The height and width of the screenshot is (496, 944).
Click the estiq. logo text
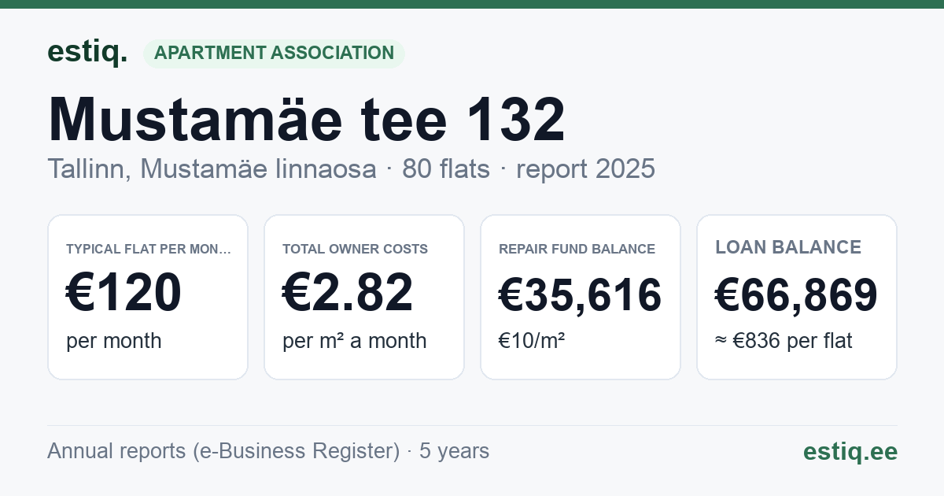pyautogui.click(x=87, y=52)
